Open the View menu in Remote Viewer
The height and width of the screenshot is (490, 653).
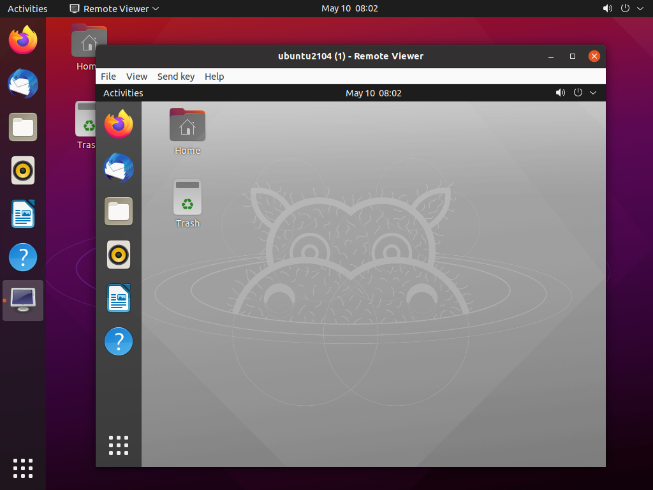click(x=136, y=76)
